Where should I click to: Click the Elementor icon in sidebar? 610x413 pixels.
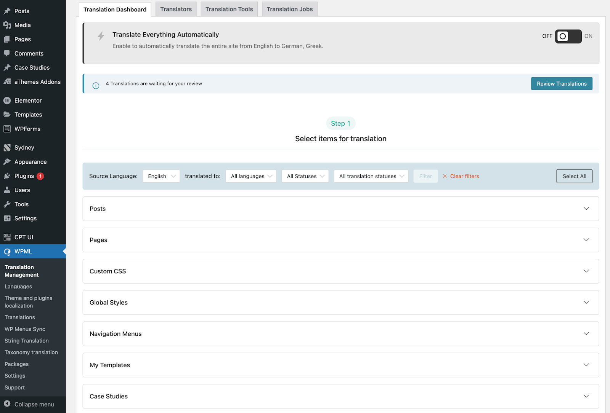click(x=7, y=100)
